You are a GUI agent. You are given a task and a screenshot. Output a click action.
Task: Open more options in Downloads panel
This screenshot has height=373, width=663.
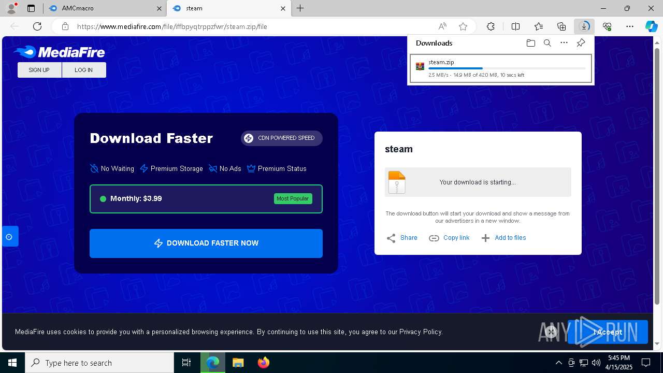[x=564, y=43]
